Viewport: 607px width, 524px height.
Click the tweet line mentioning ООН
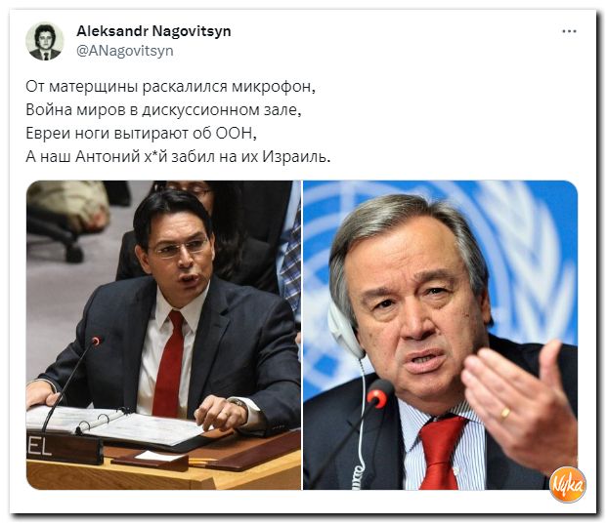[142, 134]
